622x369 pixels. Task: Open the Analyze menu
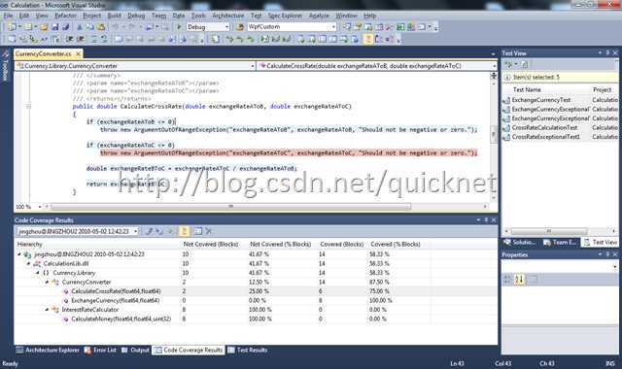point(319,16)
